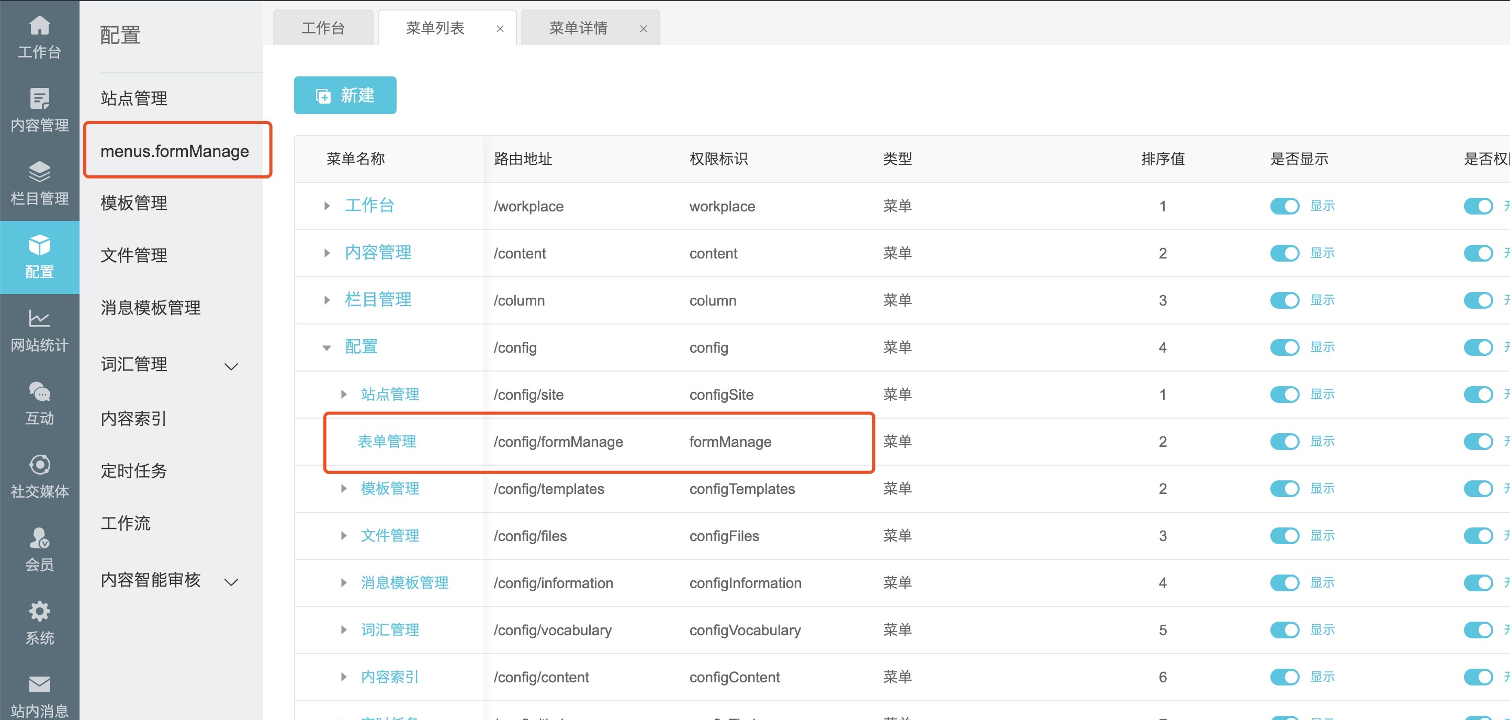
Task: Close the 菜单列表 tab
Action: pyautogui.click(x=500, y=29)
